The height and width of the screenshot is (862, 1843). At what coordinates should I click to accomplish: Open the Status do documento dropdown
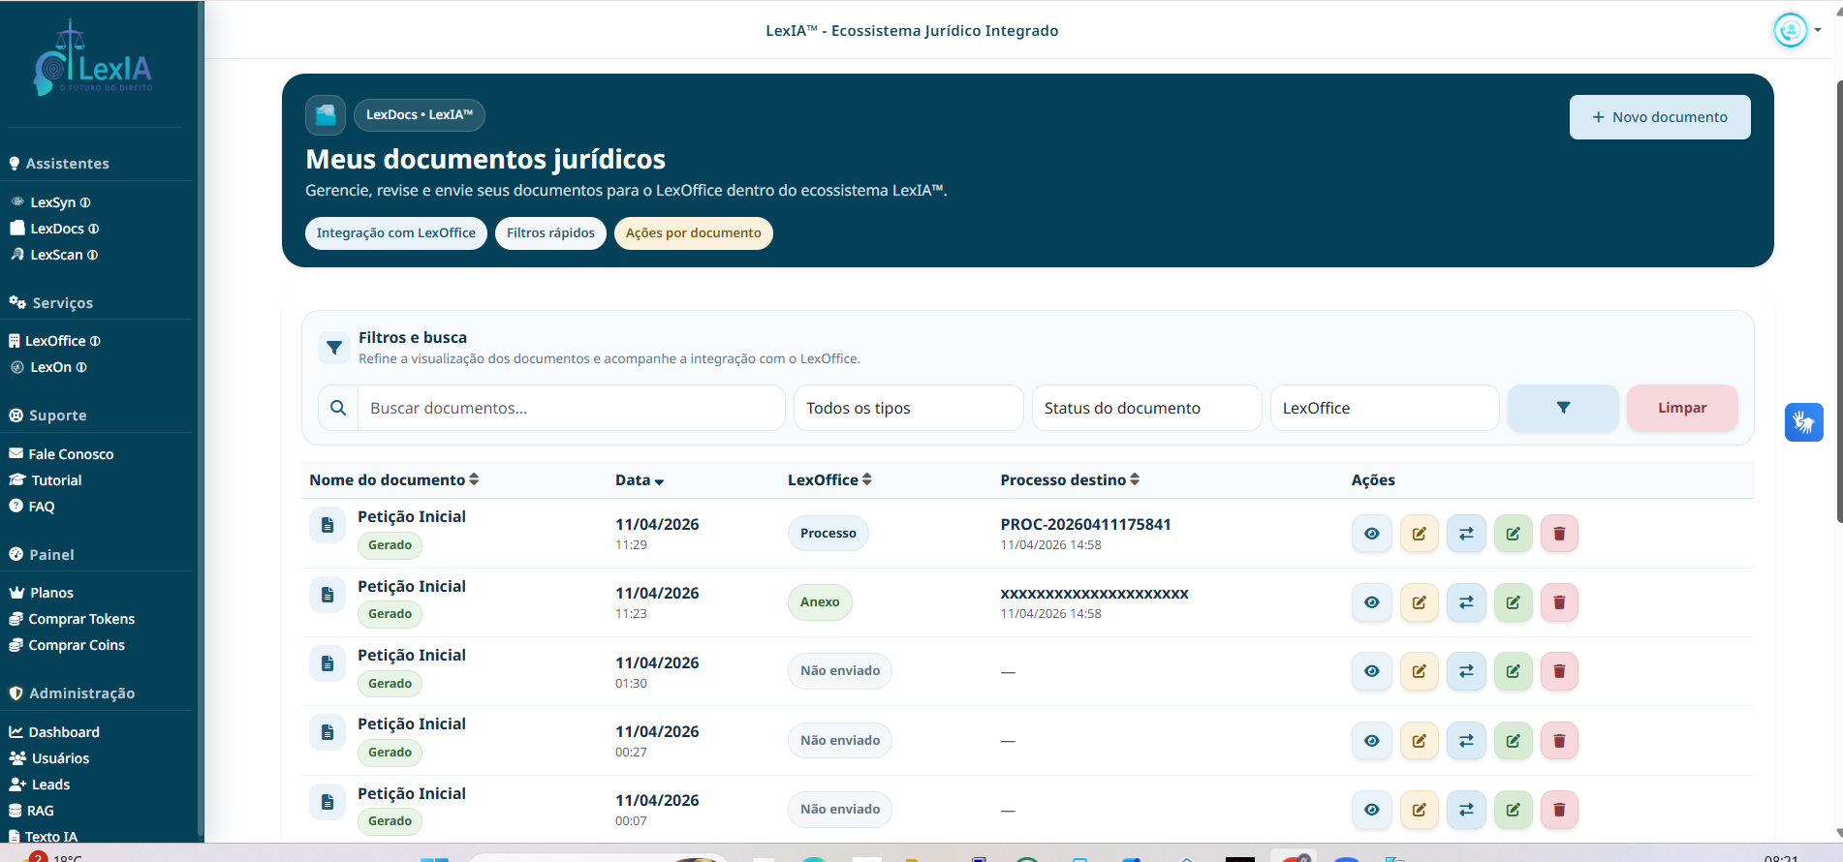click(1146, 408)
